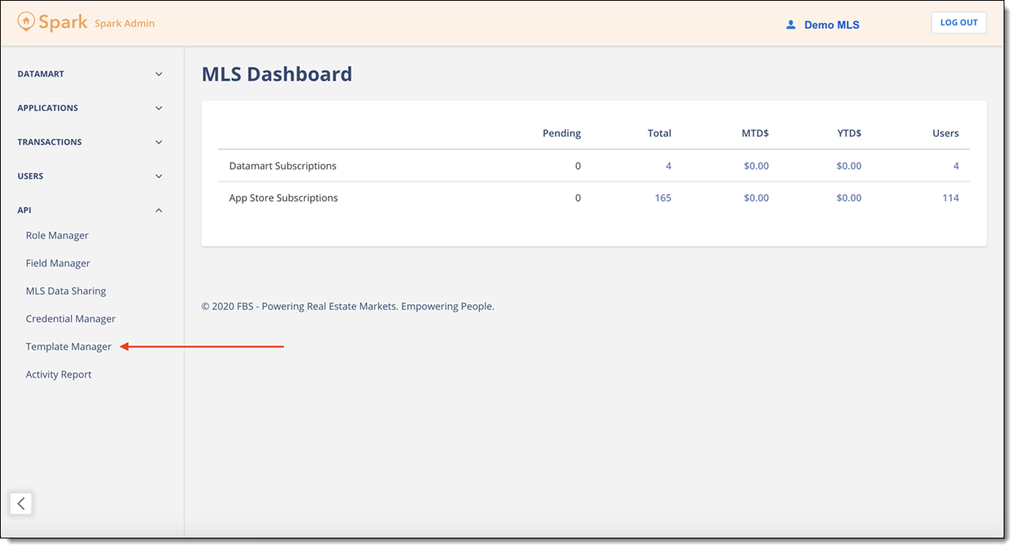Click the YTD$ column header
This screenshot has height=550, width=1016.
pyautogui.click(x=849, y=133)
